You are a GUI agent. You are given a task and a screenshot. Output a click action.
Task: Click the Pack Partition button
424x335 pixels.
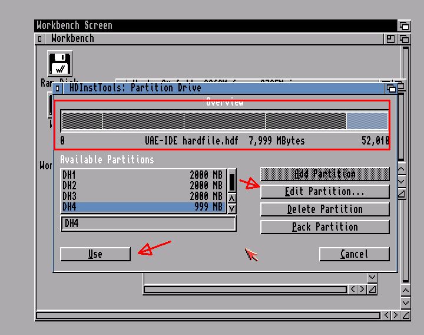click(324, 227)
